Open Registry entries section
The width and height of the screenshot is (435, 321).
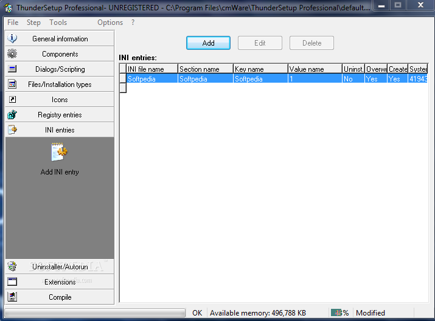[60, 114]
